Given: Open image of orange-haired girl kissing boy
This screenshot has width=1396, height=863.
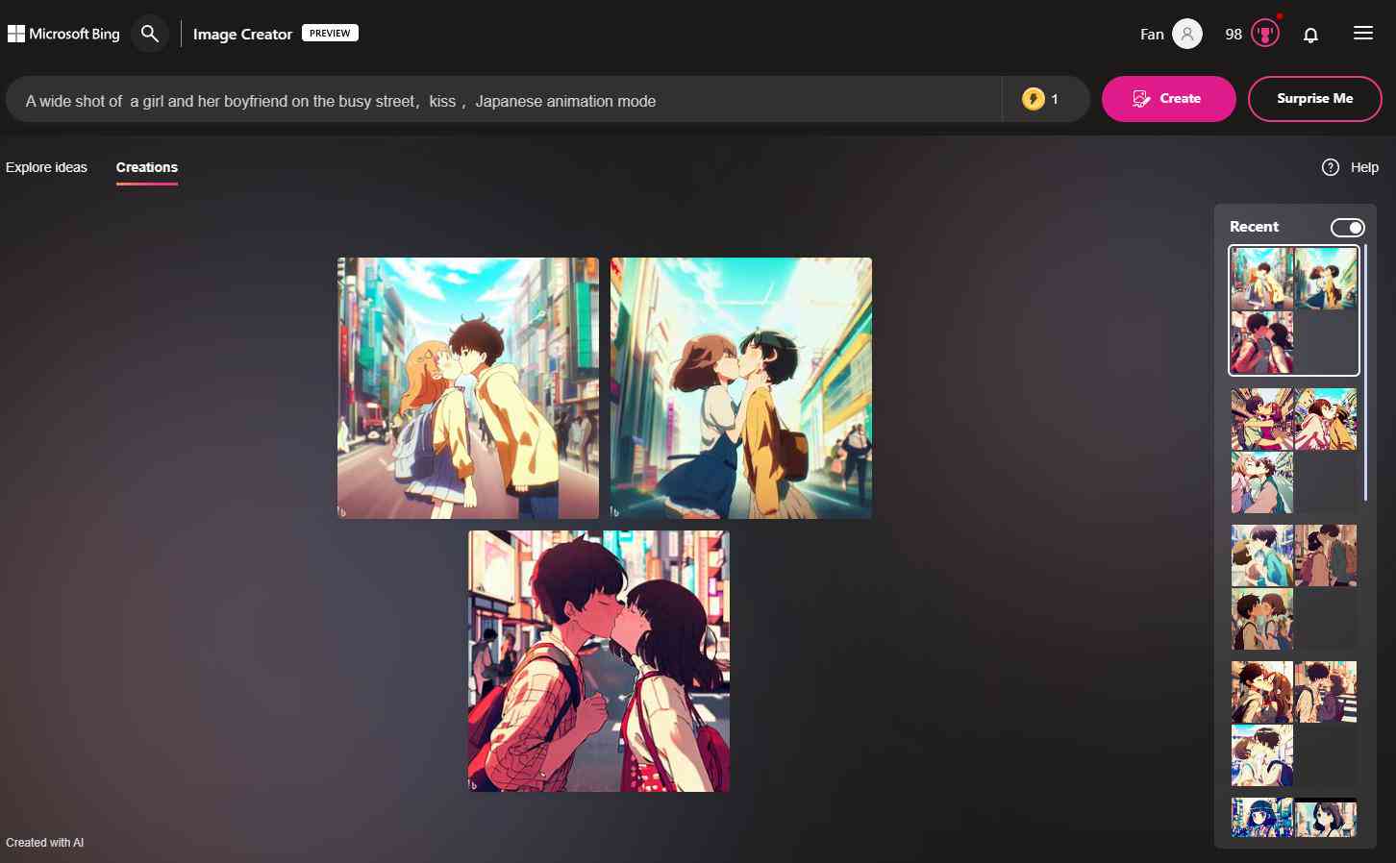Looking at the screenshot, I should click(468, 388).
